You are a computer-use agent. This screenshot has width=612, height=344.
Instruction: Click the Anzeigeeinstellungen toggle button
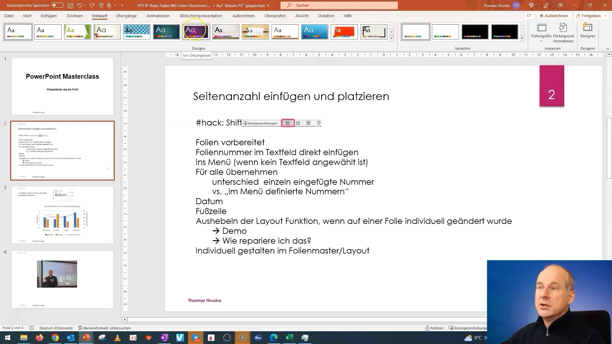click(259, 123)
